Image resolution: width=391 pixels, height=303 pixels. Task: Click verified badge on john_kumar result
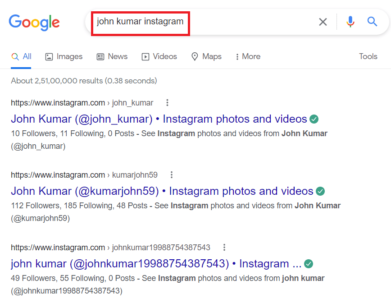pyautogui.click(x=314, y=119)
